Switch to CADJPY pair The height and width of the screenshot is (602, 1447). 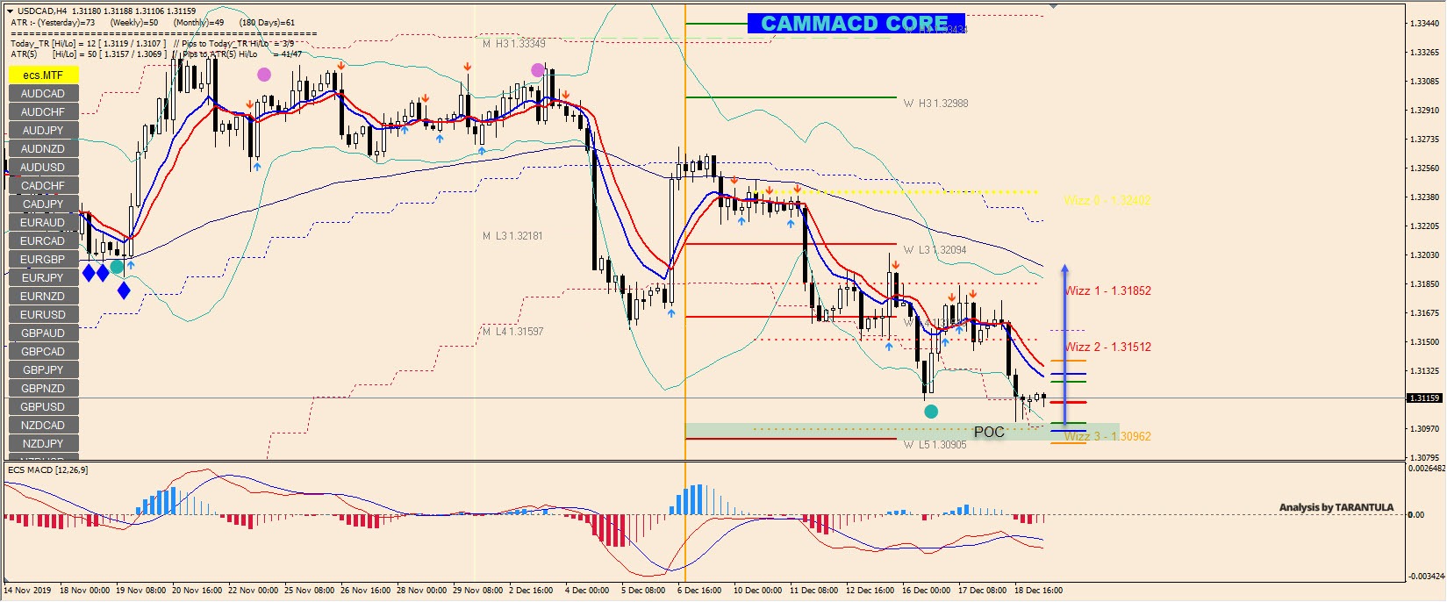coord(43,204)
